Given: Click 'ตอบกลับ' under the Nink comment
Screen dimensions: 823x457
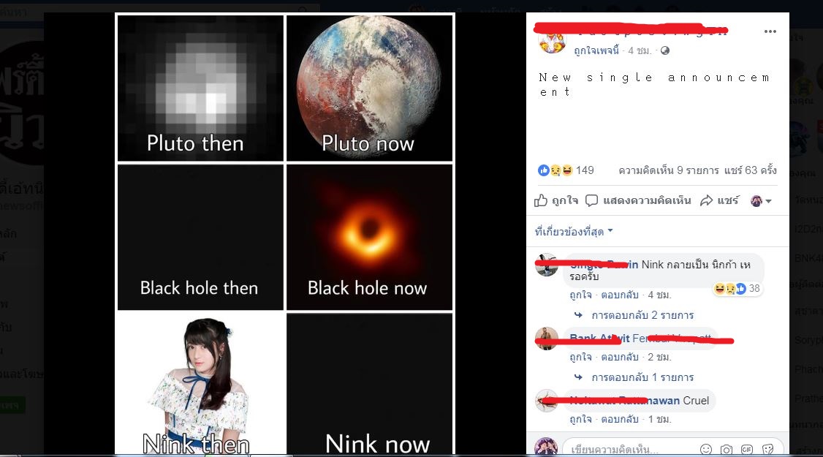Looking at the screenshot, I should (619, 295).
